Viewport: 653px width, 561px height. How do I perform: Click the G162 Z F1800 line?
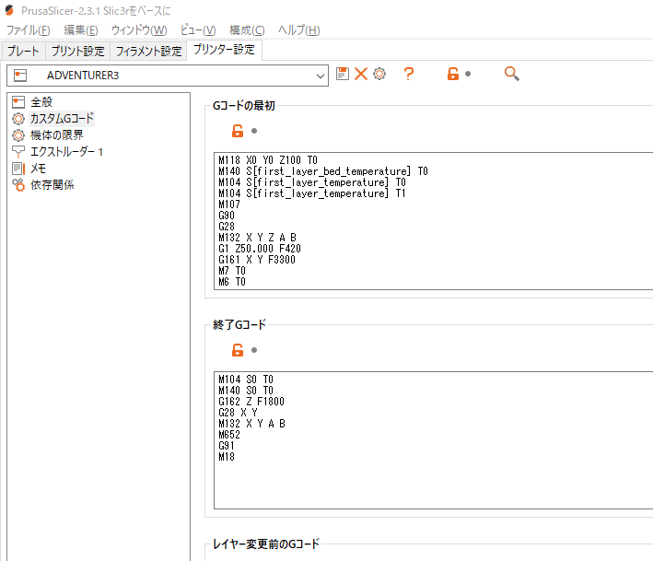(x=251, y=402)
